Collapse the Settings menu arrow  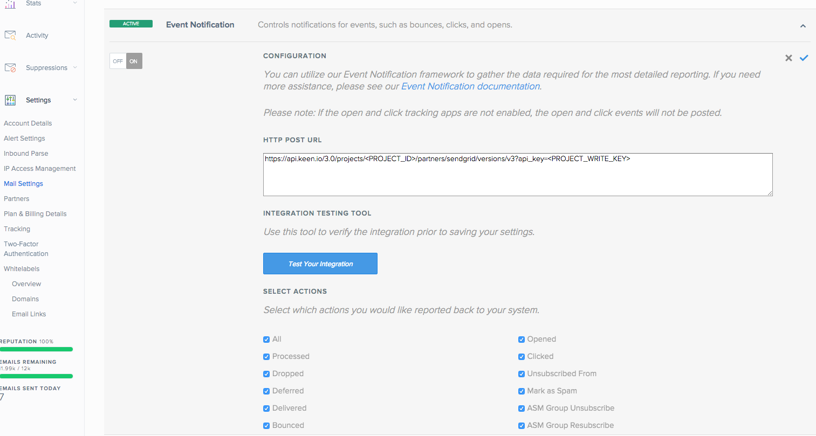pos(75,100)
